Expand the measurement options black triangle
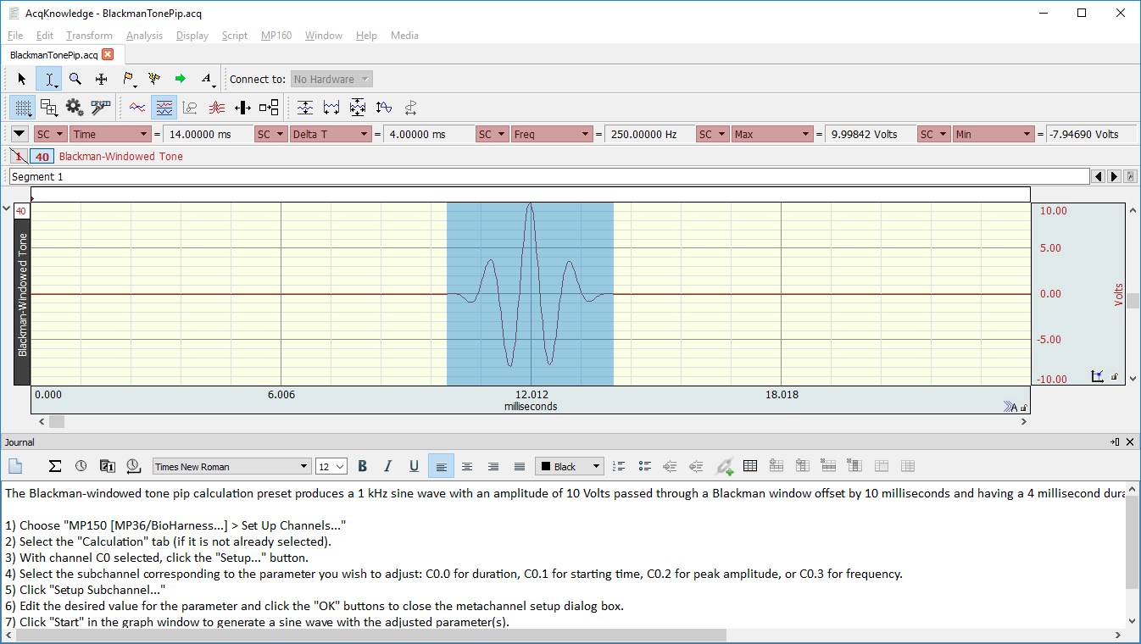The width and height of the screenshot is (1141, 644). 19,134
